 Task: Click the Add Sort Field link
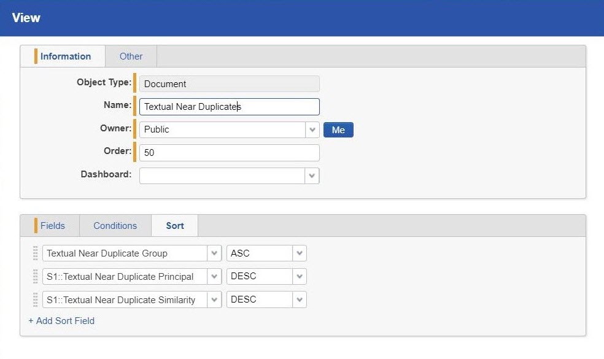tap(61, 321)
